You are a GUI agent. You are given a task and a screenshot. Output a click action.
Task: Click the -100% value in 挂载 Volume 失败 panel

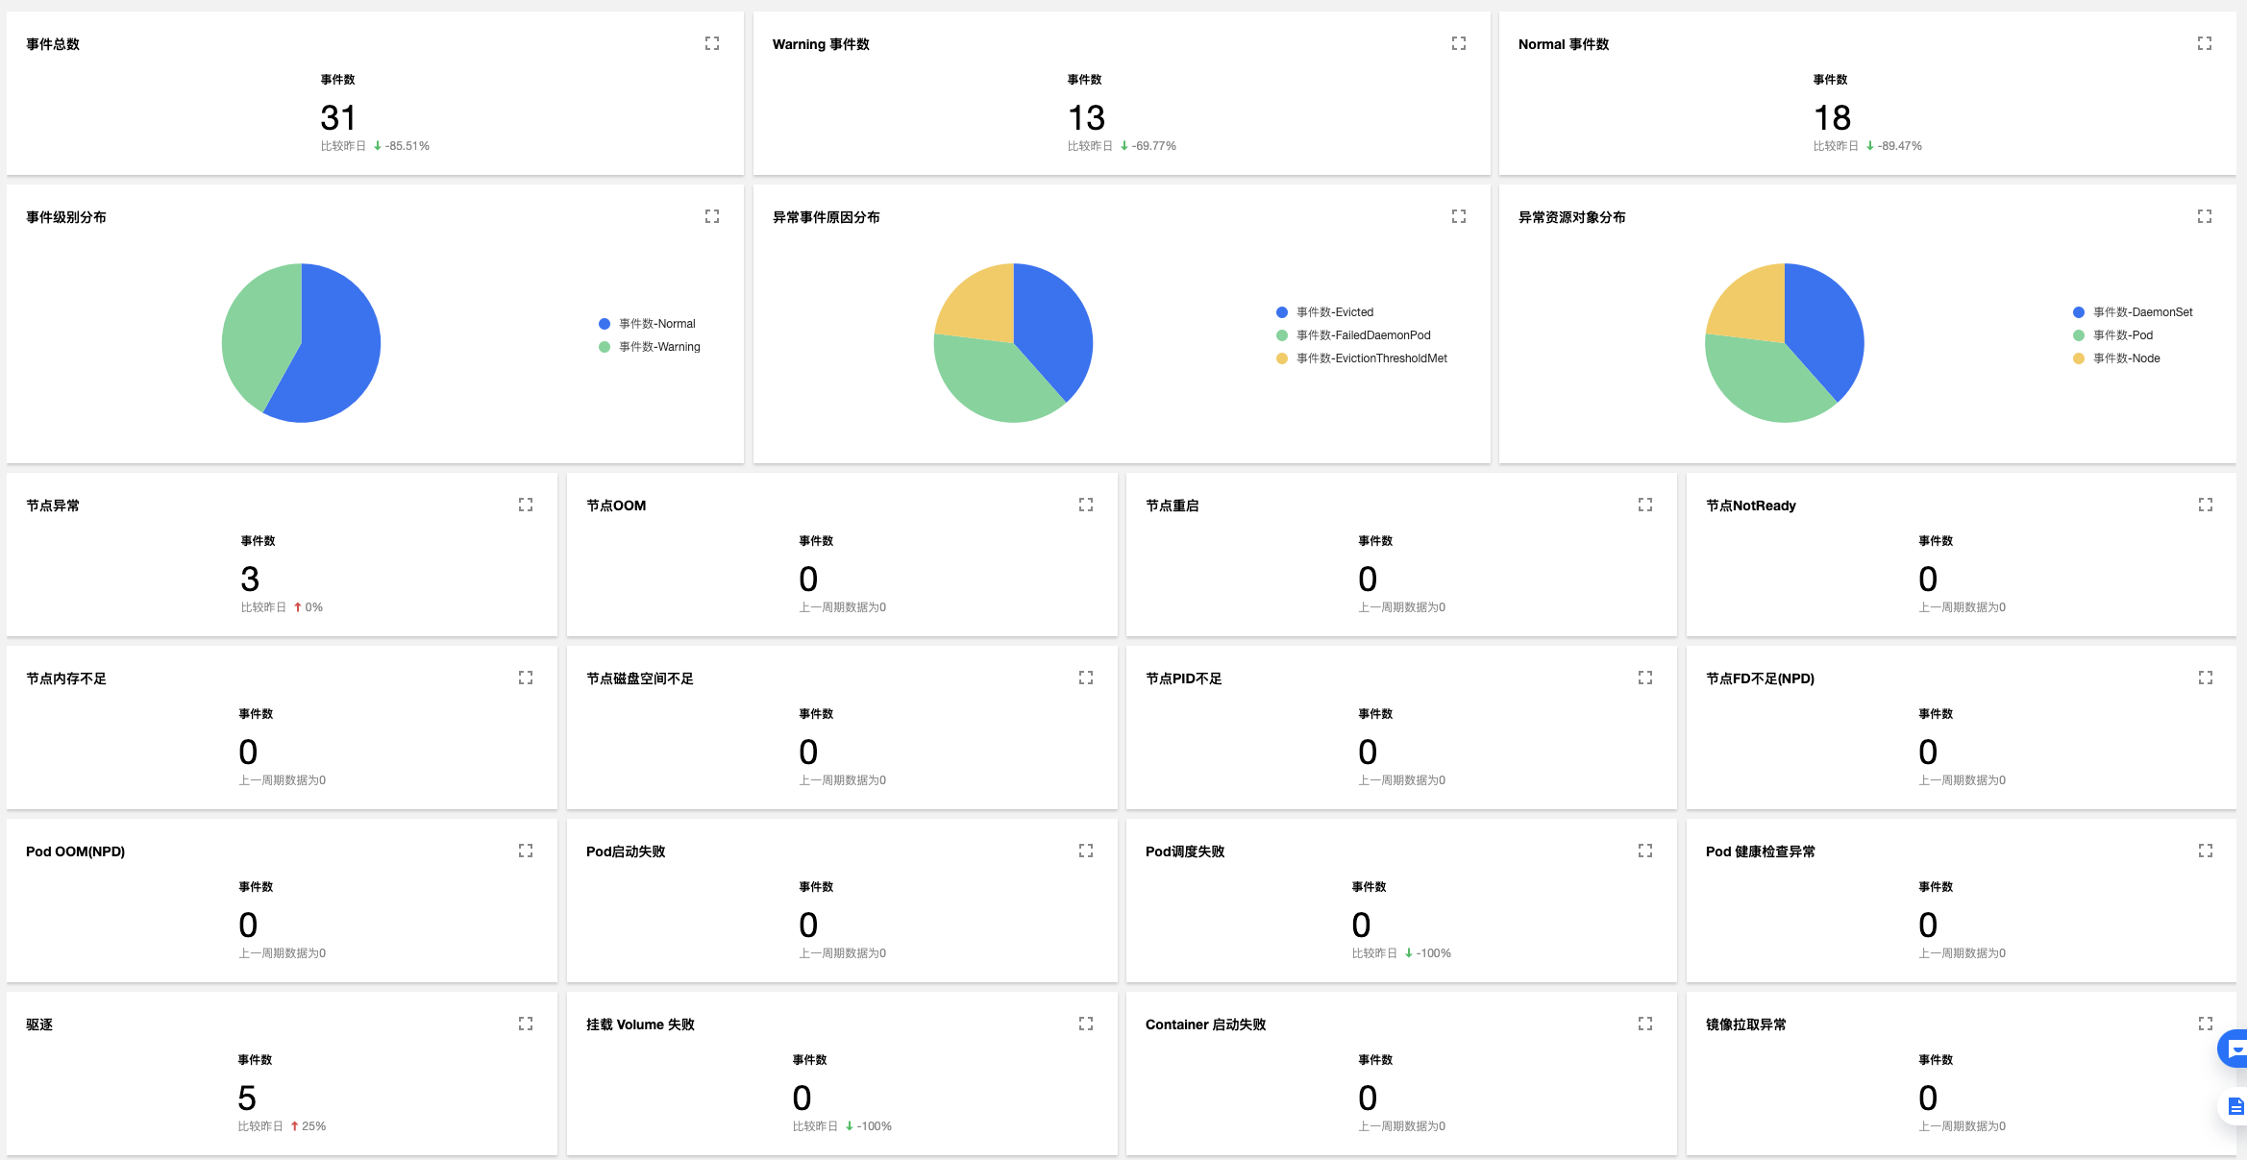(x=874, y=1126)
